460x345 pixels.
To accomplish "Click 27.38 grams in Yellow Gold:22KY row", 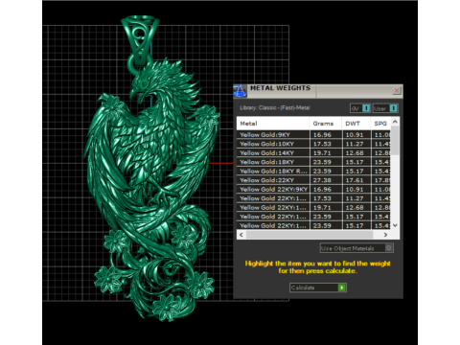I will [322, 180].
